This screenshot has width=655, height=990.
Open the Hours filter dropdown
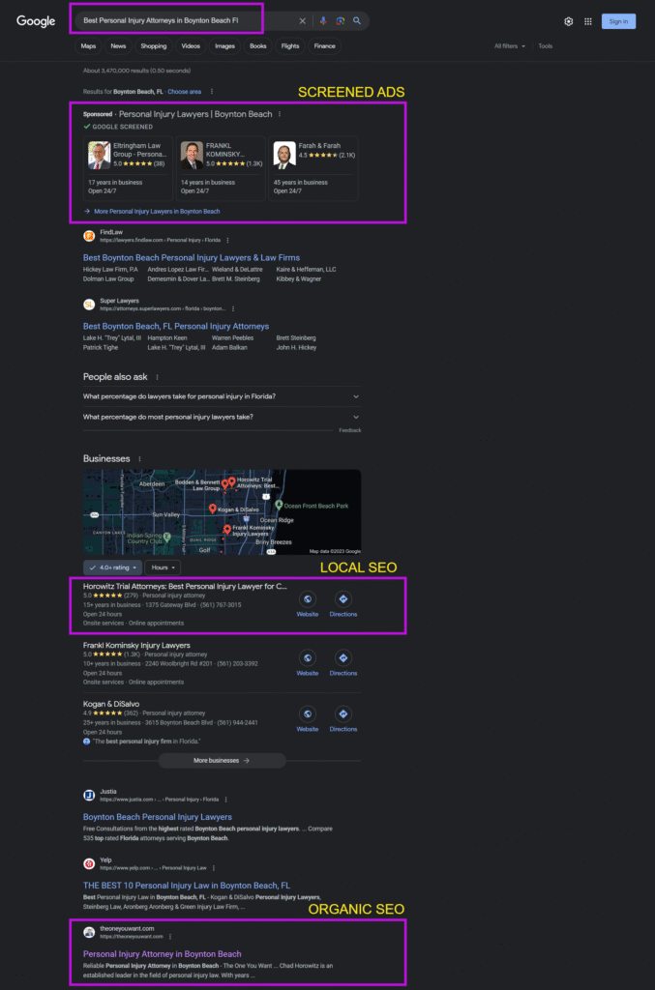(163, 568)
